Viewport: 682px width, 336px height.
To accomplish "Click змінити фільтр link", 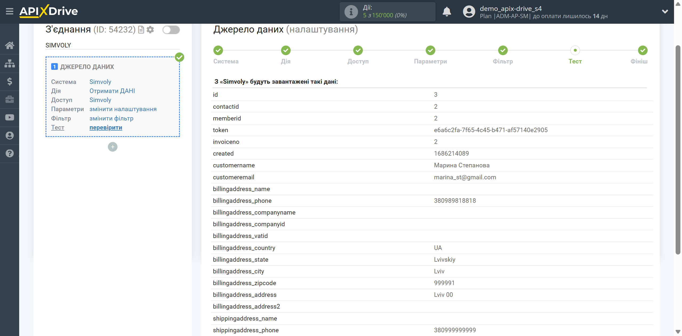I will point(111,118).
